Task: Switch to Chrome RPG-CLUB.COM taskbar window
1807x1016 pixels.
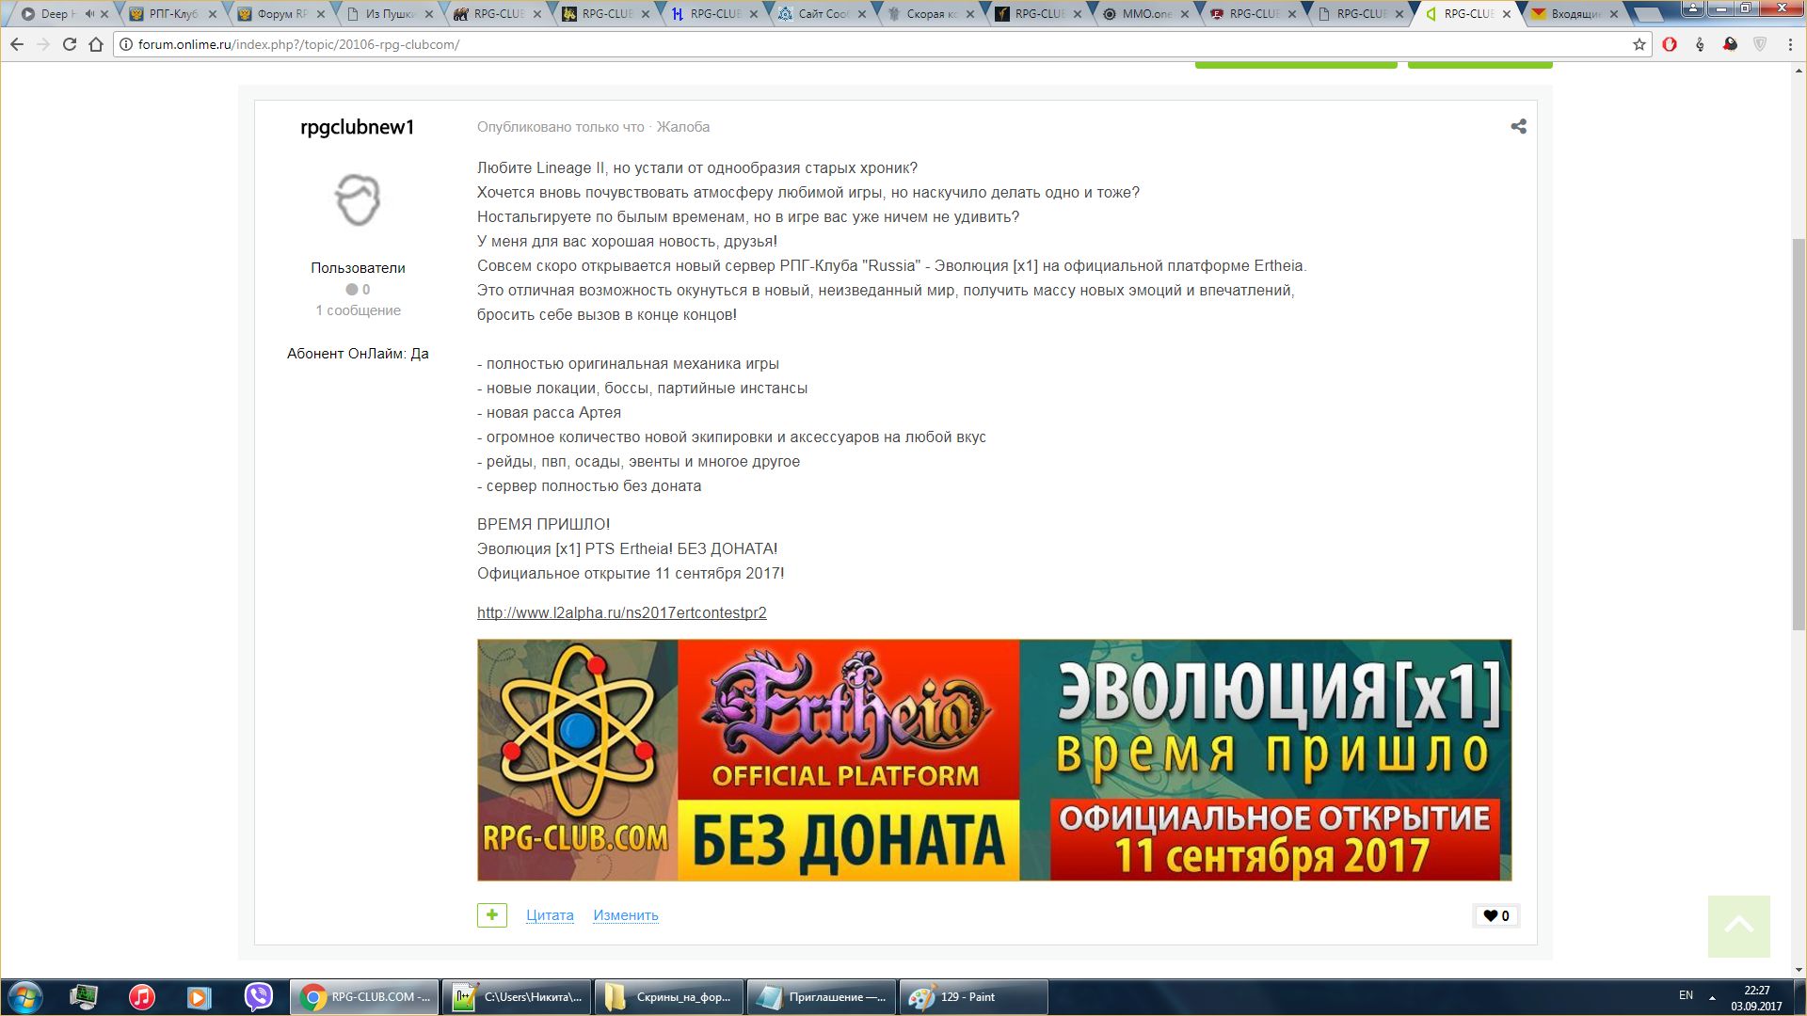Action: tap(364, 997)
